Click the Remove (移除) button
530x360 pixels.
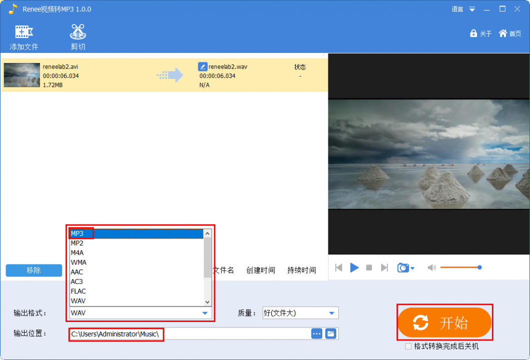(x=34, y=270)
